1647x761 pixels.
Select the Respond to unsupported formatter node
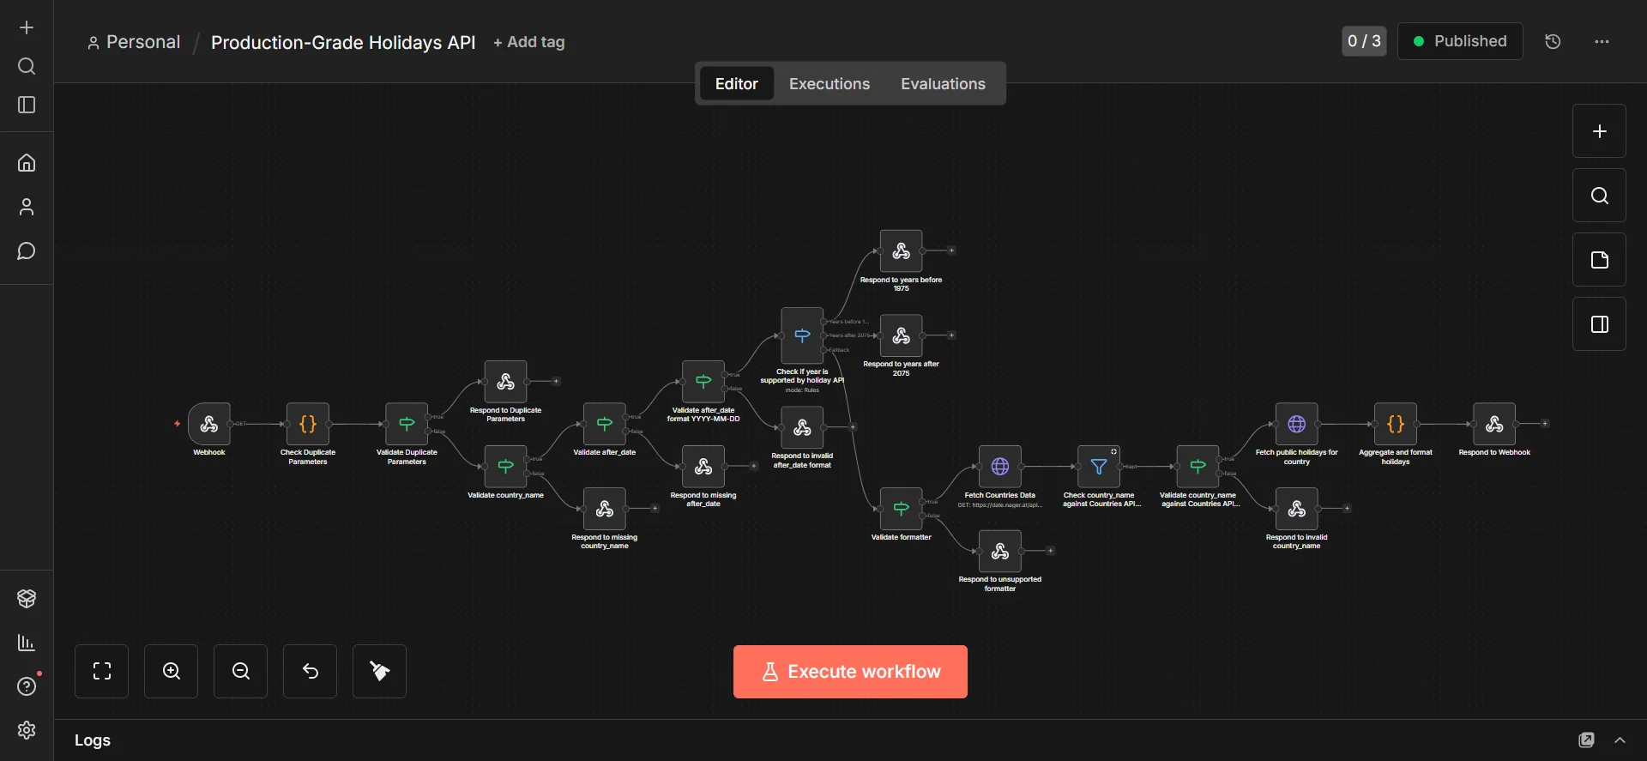[x=1000, y=551]
